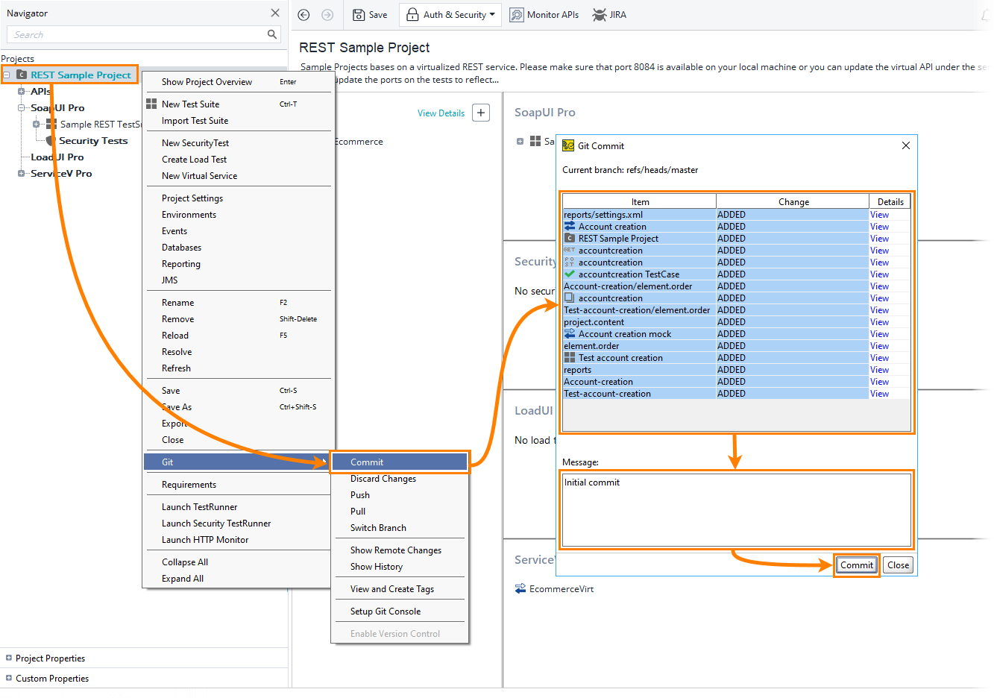
Task: Open Project Settings from context menu
Action: (237, 198)
